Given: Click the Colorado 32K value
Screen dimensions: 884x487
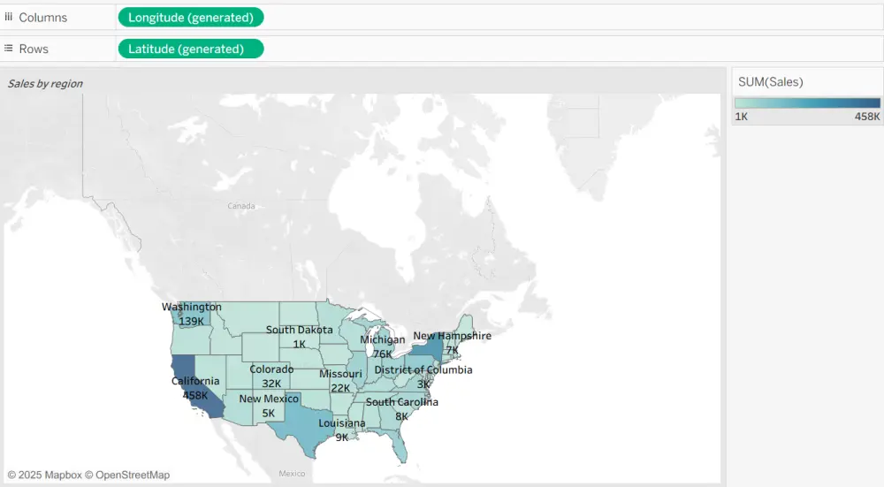Looking at the screenshot, I should pos(271,384).
